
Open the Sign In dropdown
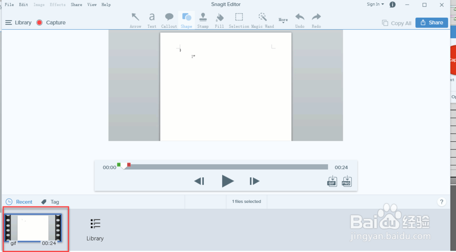click(375, 5)
